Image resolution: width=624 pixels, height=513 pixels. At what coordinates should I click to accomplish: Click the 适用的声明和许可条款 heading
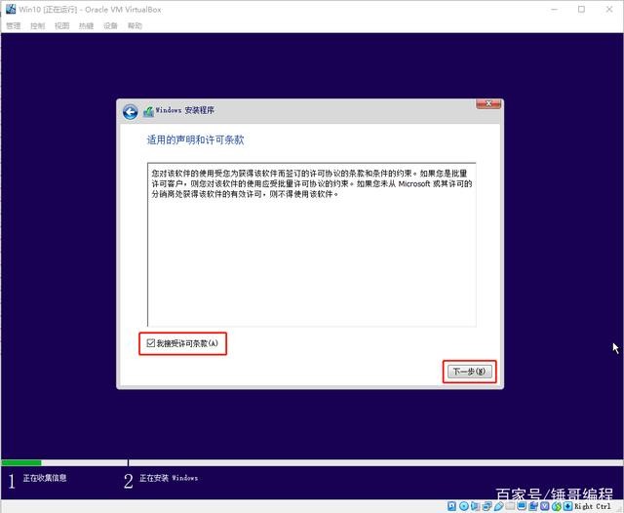coord(195,139)
